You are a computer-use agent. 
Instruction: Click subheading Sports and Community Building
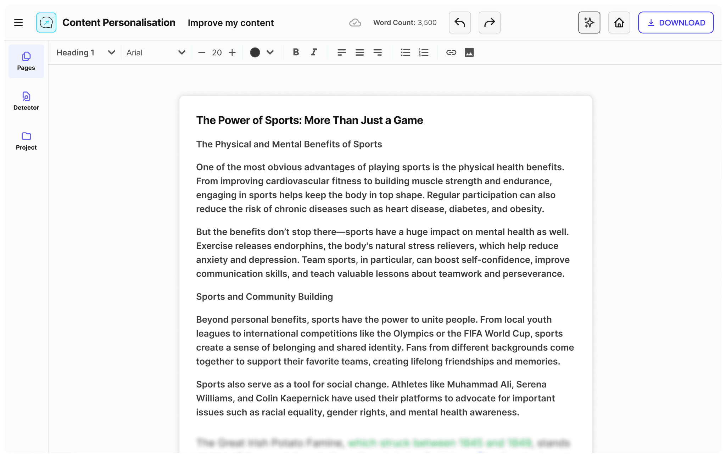click(x=264, y=297)
